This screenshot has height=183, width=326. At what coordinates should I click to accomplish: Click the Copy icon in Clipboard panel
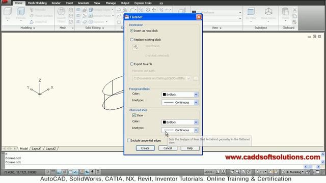294,16
